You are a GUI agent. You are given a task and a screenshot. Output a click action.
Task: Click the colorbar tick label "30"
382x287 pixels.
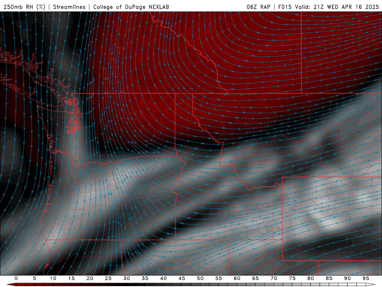(127, 278)
